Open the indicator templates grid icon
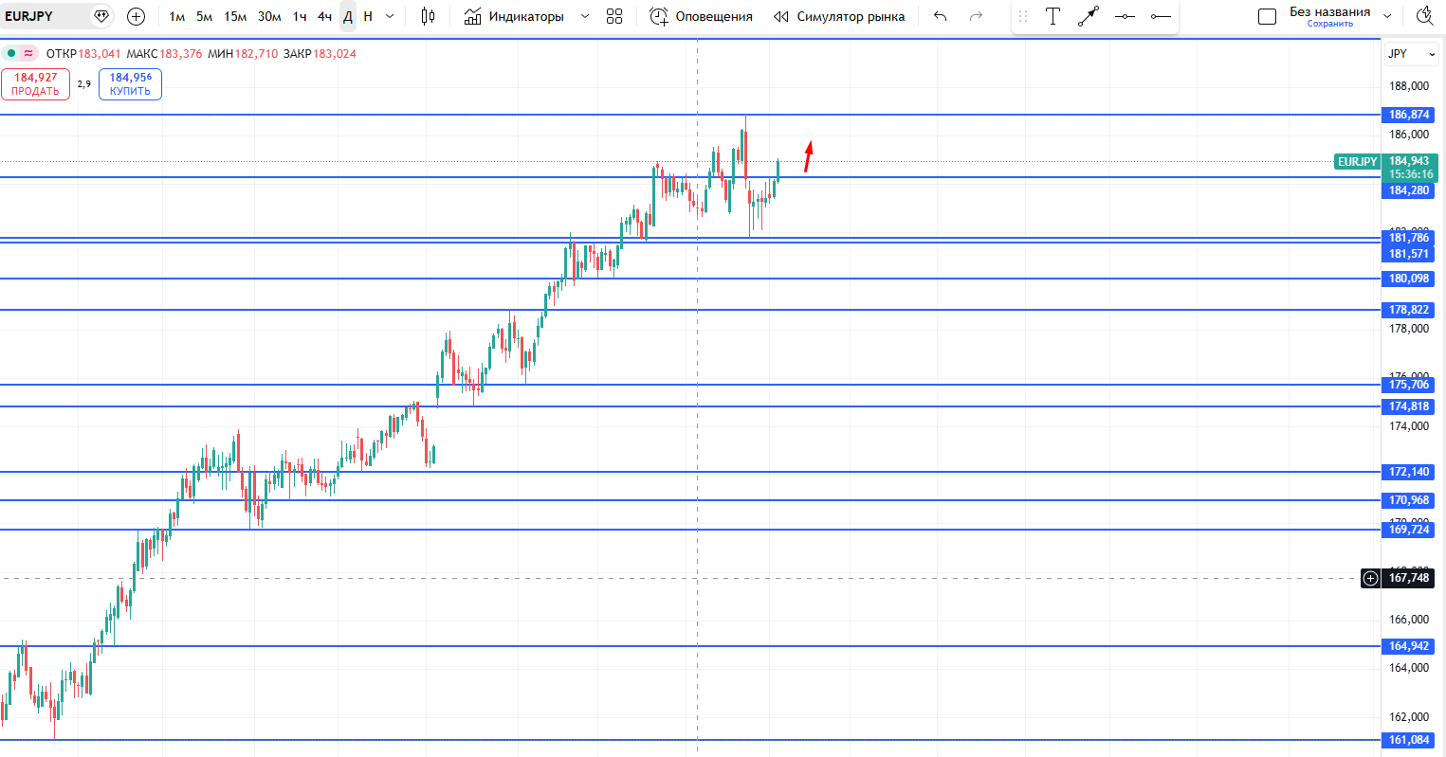Screen dimensions: 1446x757 (614, 16)
